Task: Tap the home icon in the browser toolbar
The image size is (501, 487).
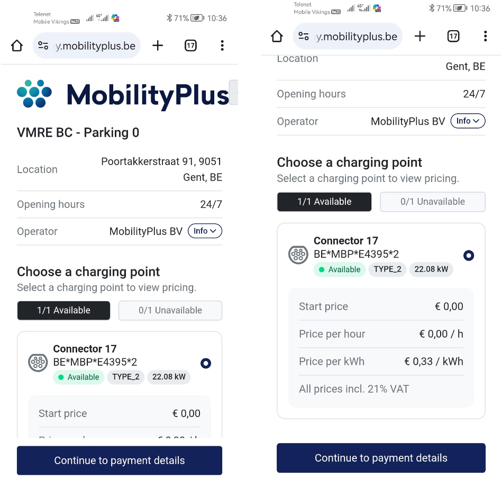Action: 16,46
